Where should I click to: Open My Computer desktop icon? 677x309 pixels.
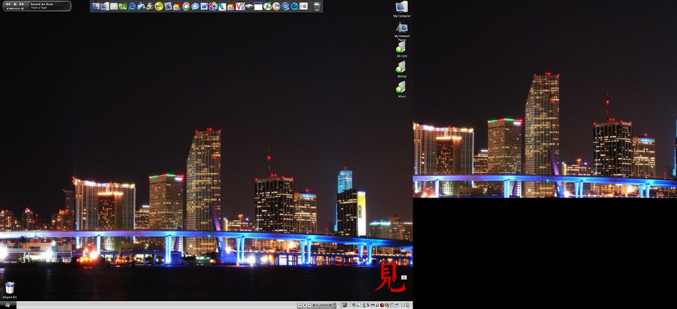pyautogui.click(x=401, y=7)
